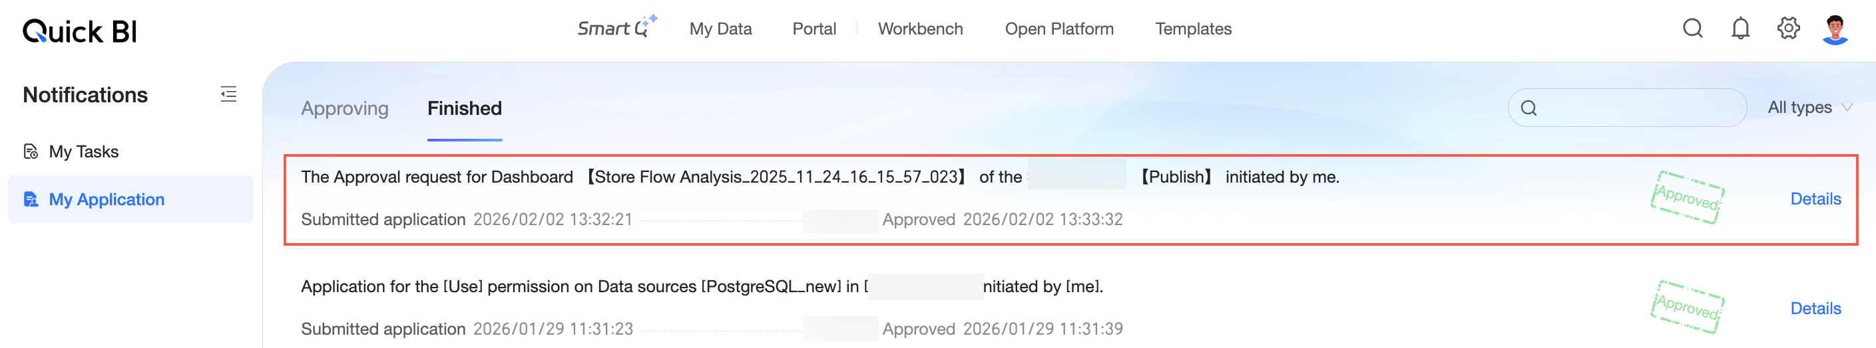Click the magnifier in the search box
The image size is (1876, 348).
[x=1528, y=108]
